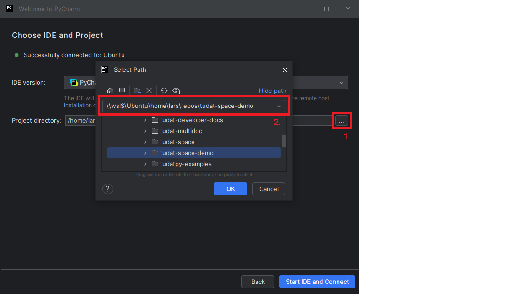Click the Select Path dialog PyCharm icon

pyautogui.click(x=105, y=69)
